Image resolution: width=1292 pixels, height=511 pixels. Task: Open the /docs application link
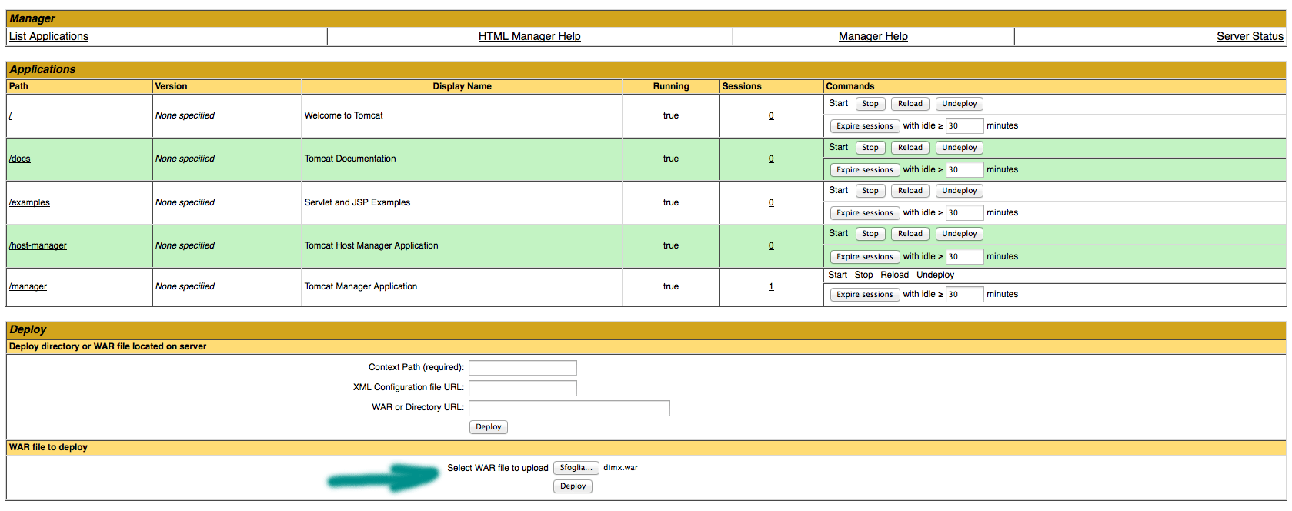coord(20,159)
